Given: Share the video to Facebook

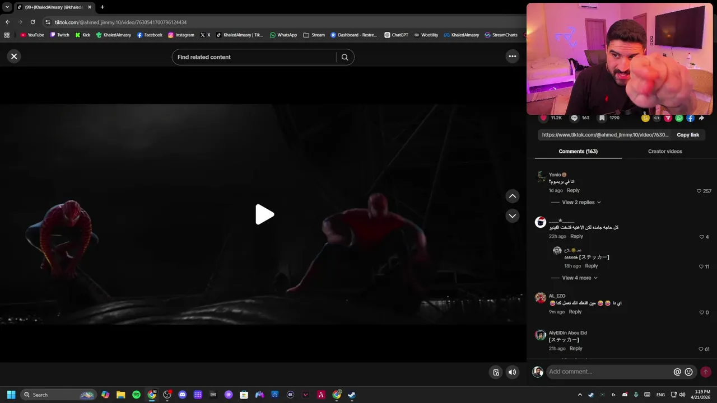Looking at the screenshot, I should pyautogui.click(x=690, y=118).
